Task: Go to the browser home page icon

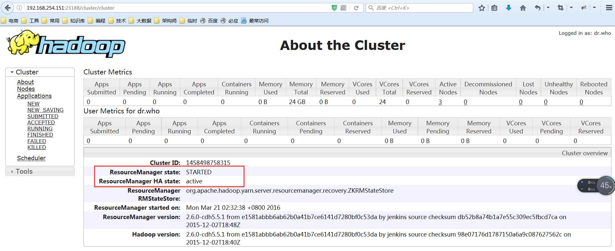Action: pos(523,8)
